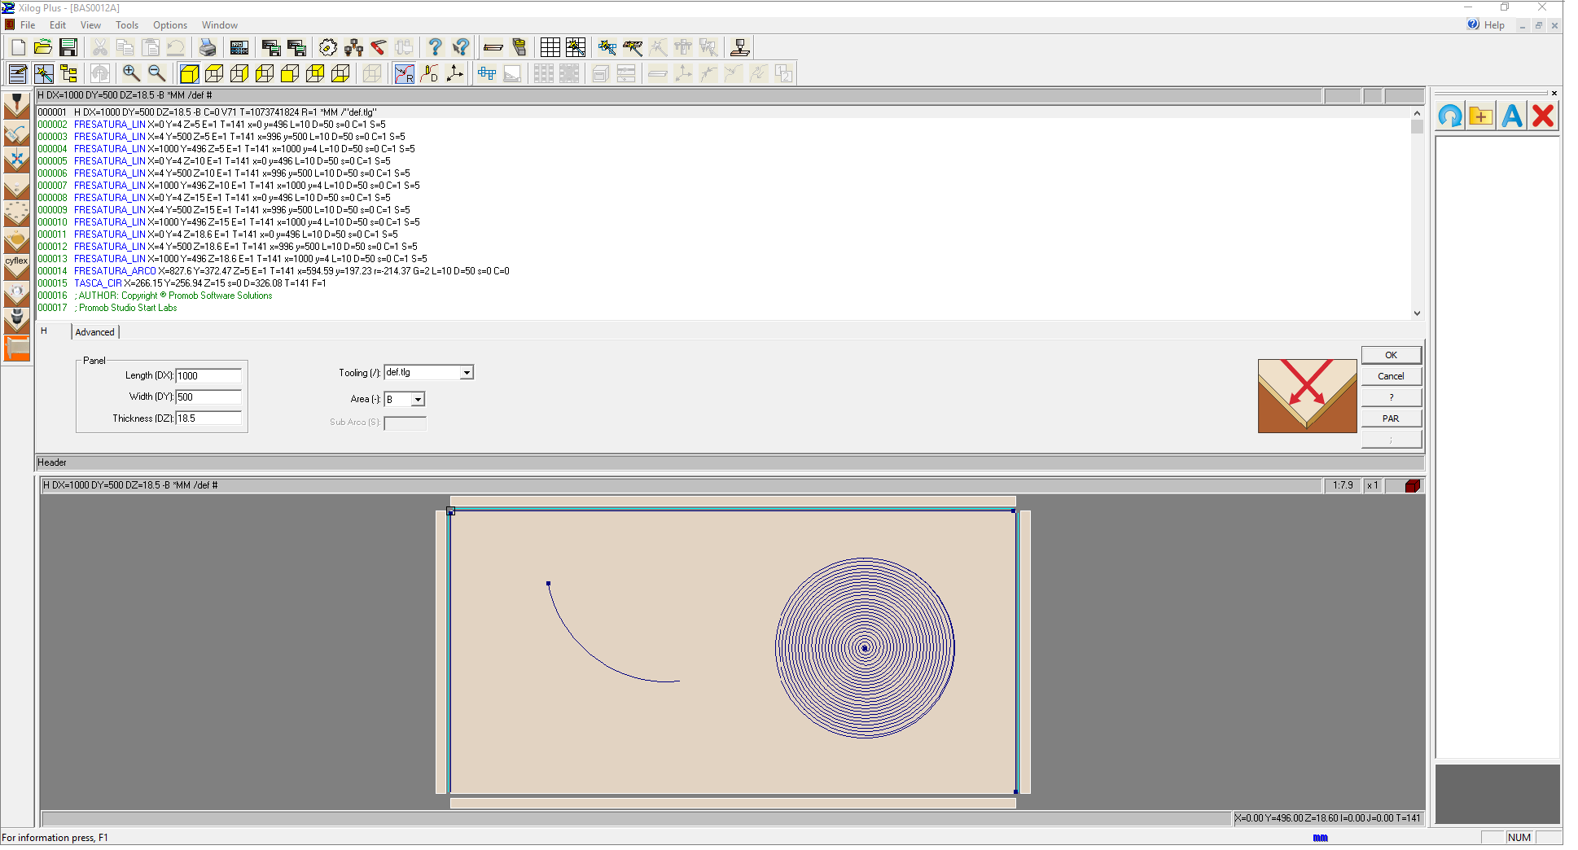Viewport: 1578px width, 850px height.
Task: Create a new program file
Action: click(18, 47)
